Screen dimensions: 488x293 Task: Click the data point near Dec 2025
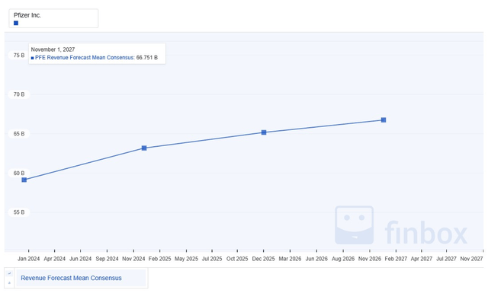pyautogui.click(x=264, y=132)
